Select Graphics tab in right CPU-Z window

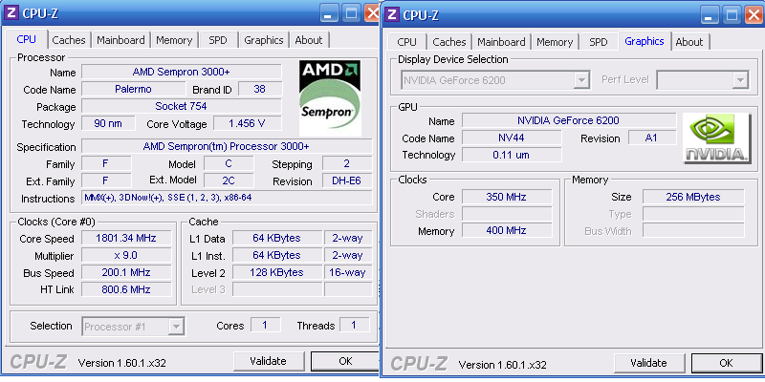pyautogui.click(x=644, y=41)
